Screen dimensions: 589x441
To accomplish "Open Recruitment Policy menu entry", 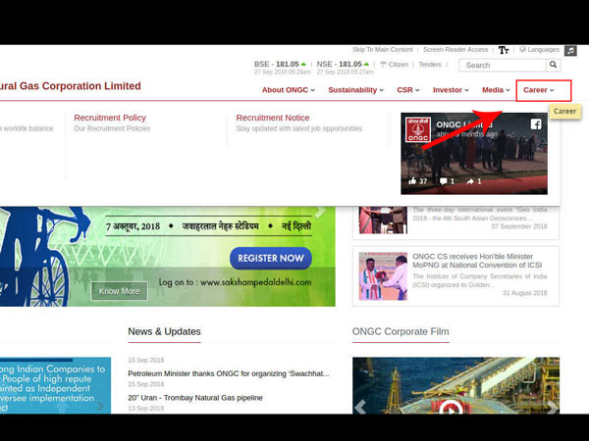I will click(x=110, y=118).
